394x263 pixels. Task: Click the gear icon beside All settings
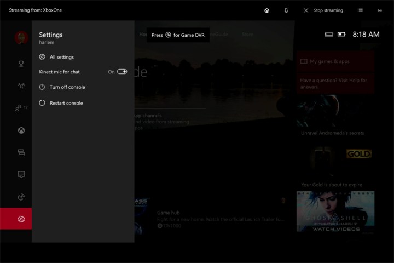42,56
